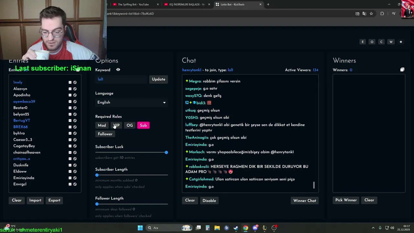Toggle the W panel button
This screenshot has height=233, width=414.
(x=391, y=42)
